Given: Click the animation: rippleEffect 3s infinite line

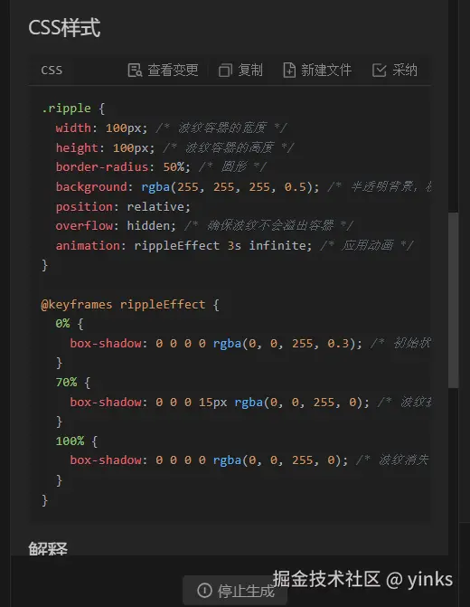Looking at the screenshot, I should click(234, 245).
